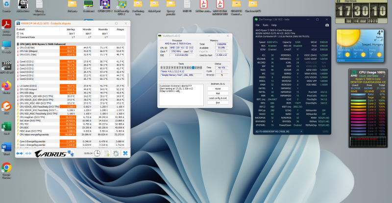Click the Home button in TestMem5
392x203 pixels.
[x=217, y=88]
